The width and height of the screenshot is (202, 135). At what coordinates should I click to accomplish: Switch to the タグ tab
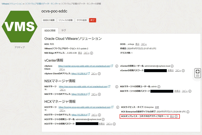click(x=63, y=30)
